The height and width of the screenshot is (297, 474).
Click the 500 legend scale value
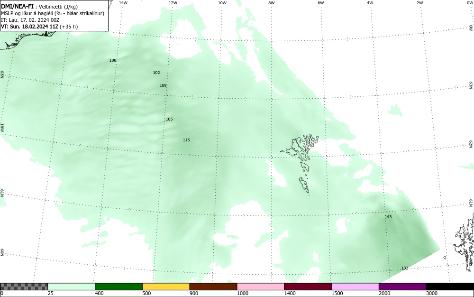[146, 293]
